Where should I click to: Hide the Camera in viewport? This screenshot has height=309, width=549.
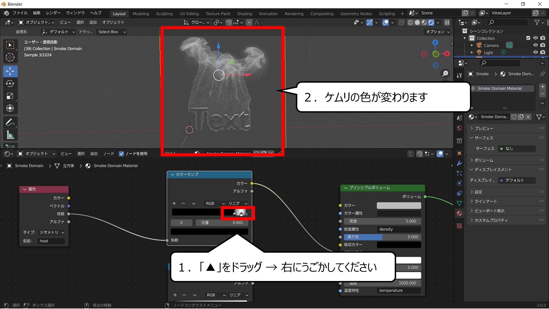(x=535, y=45)
